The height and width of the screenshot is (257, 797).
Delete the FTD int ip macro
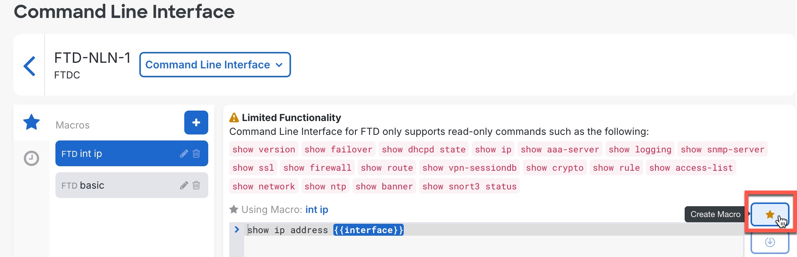point(196,153)
